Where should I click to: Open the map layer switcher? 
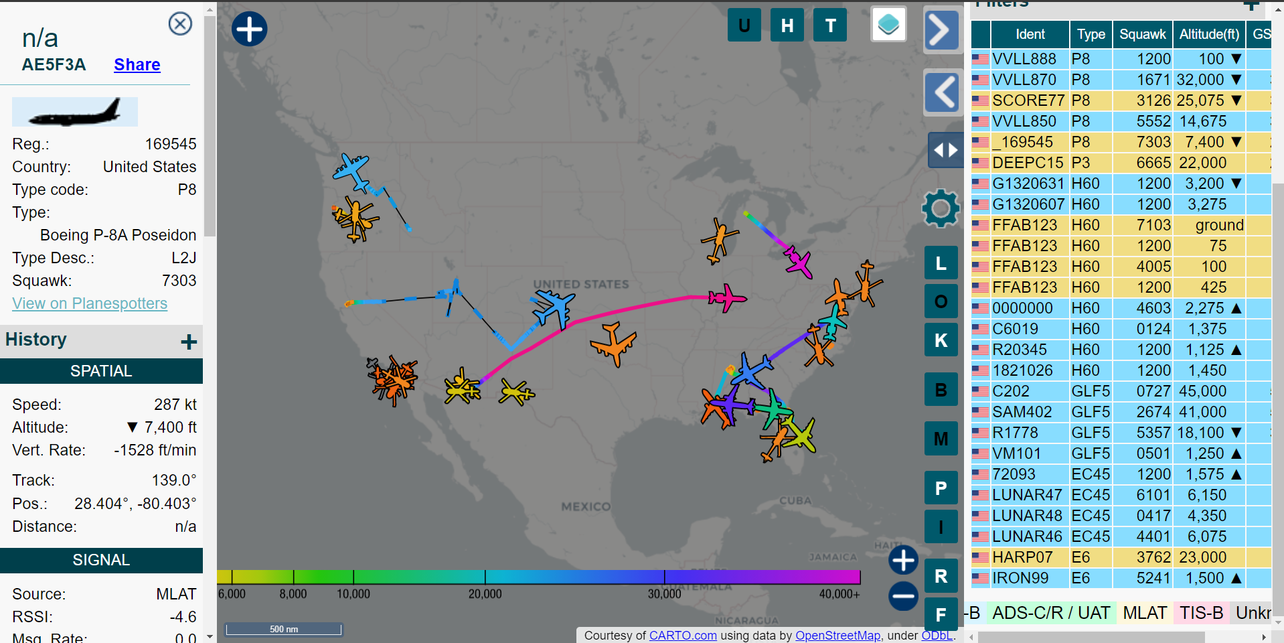point(888,25)
